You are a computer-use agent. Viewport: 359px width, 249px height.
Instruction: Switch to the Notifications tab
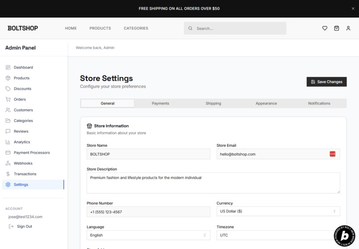pos(319,103)
